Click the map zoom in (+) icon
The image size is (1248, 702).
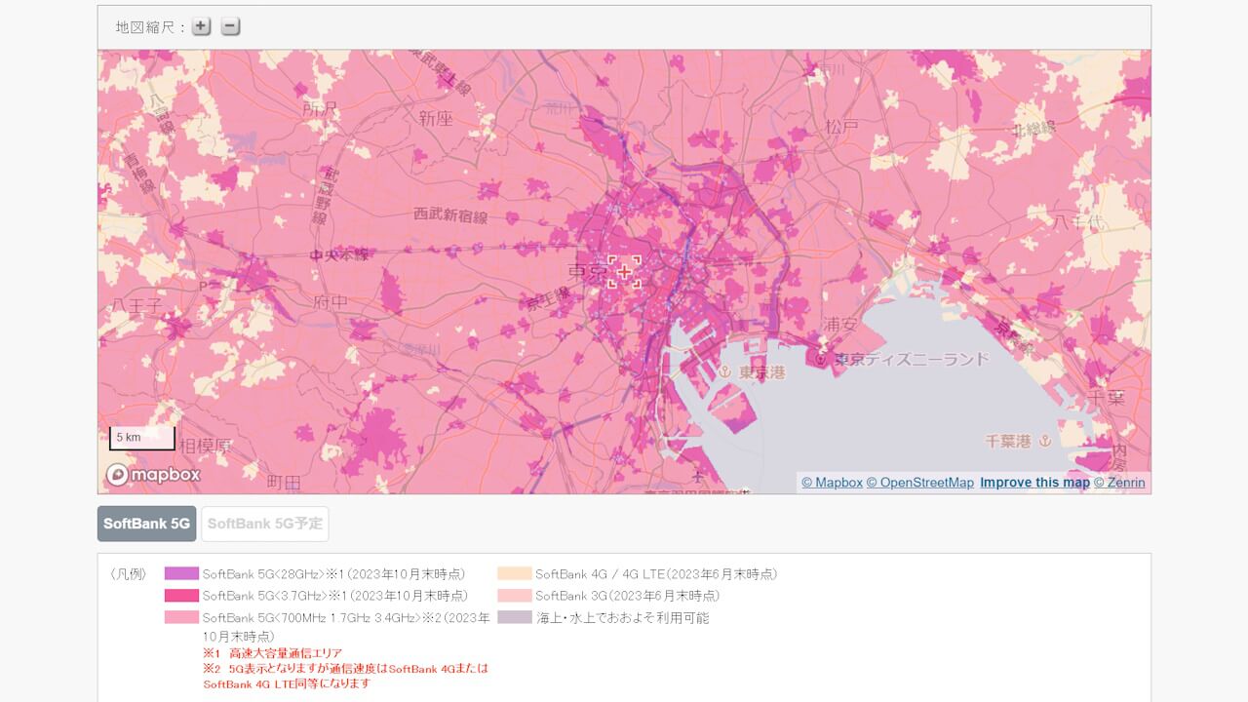(200, 26)
